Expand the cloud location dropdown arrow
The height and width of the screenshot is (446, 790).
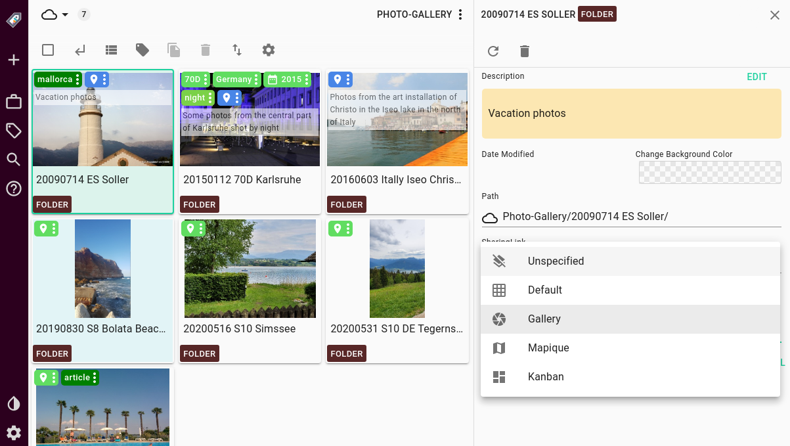pyautogui.click(x=65, y=14)
